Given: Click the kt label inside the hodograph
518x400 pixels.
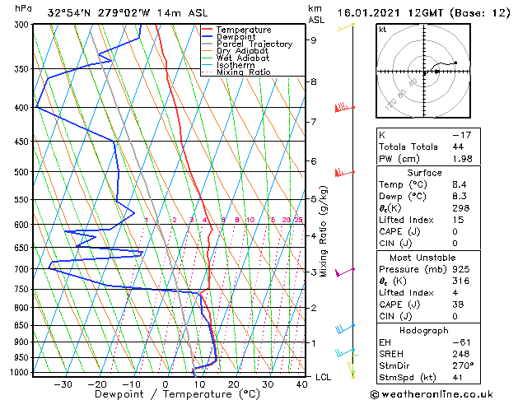Looking at the screenshot, I should click(383, 30).
